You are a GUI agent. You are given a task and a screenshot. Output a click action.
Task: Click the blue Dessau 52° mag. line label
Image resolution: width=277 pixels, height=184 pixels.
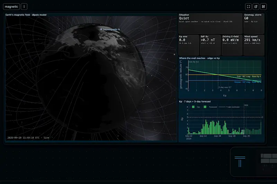pyautogui.click(x=248, y=82)
